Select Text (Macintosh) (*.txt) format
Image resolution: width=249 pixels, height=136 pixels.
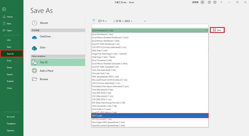150,90
